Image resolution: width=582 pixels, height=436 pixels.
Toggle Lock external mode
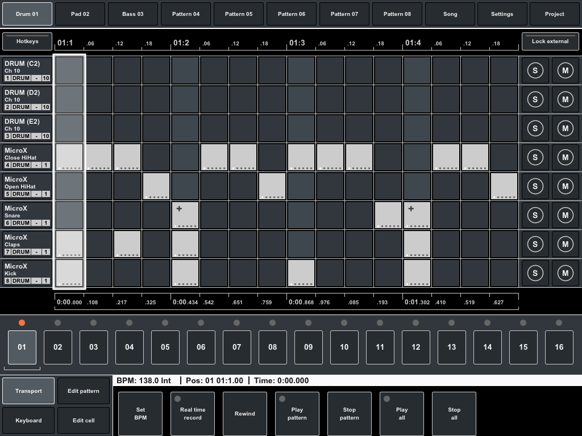550,41
